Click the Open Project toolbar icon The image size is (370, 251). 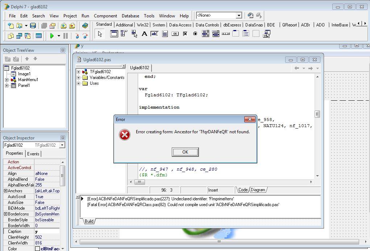pos(53,25)
